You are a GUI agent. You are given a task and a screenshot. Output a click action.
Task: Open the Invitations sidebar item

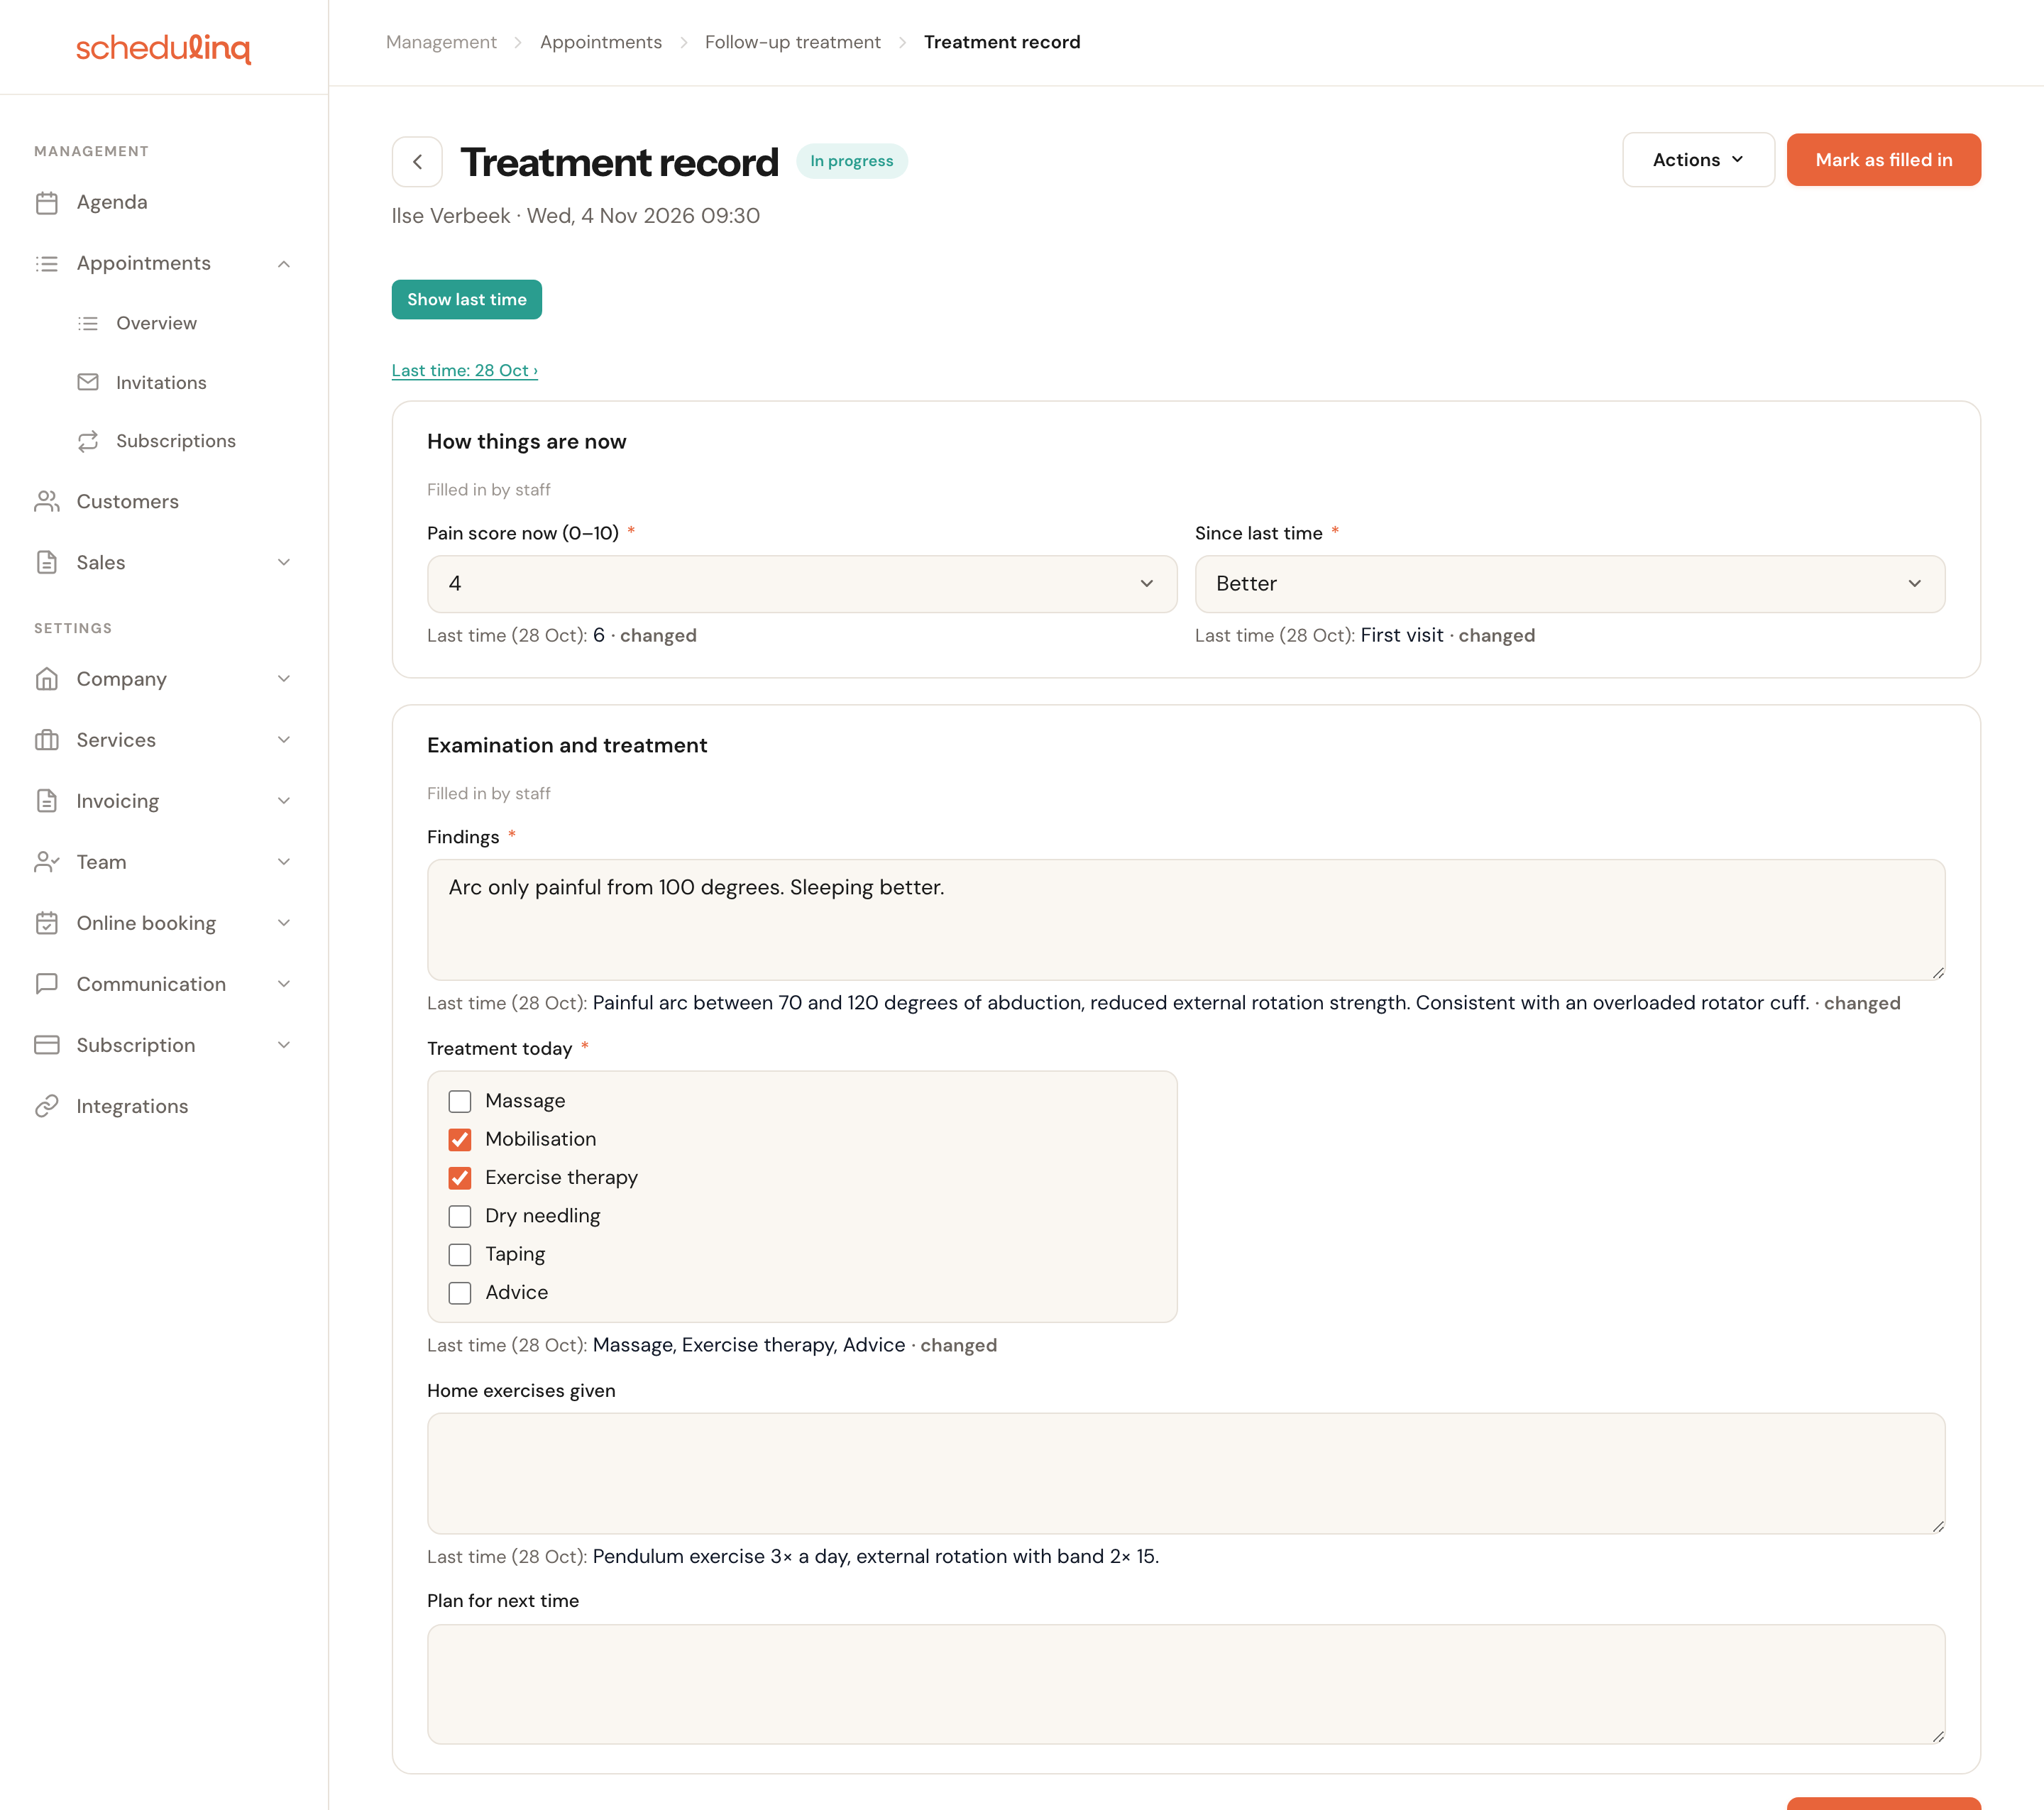[161, 382]
